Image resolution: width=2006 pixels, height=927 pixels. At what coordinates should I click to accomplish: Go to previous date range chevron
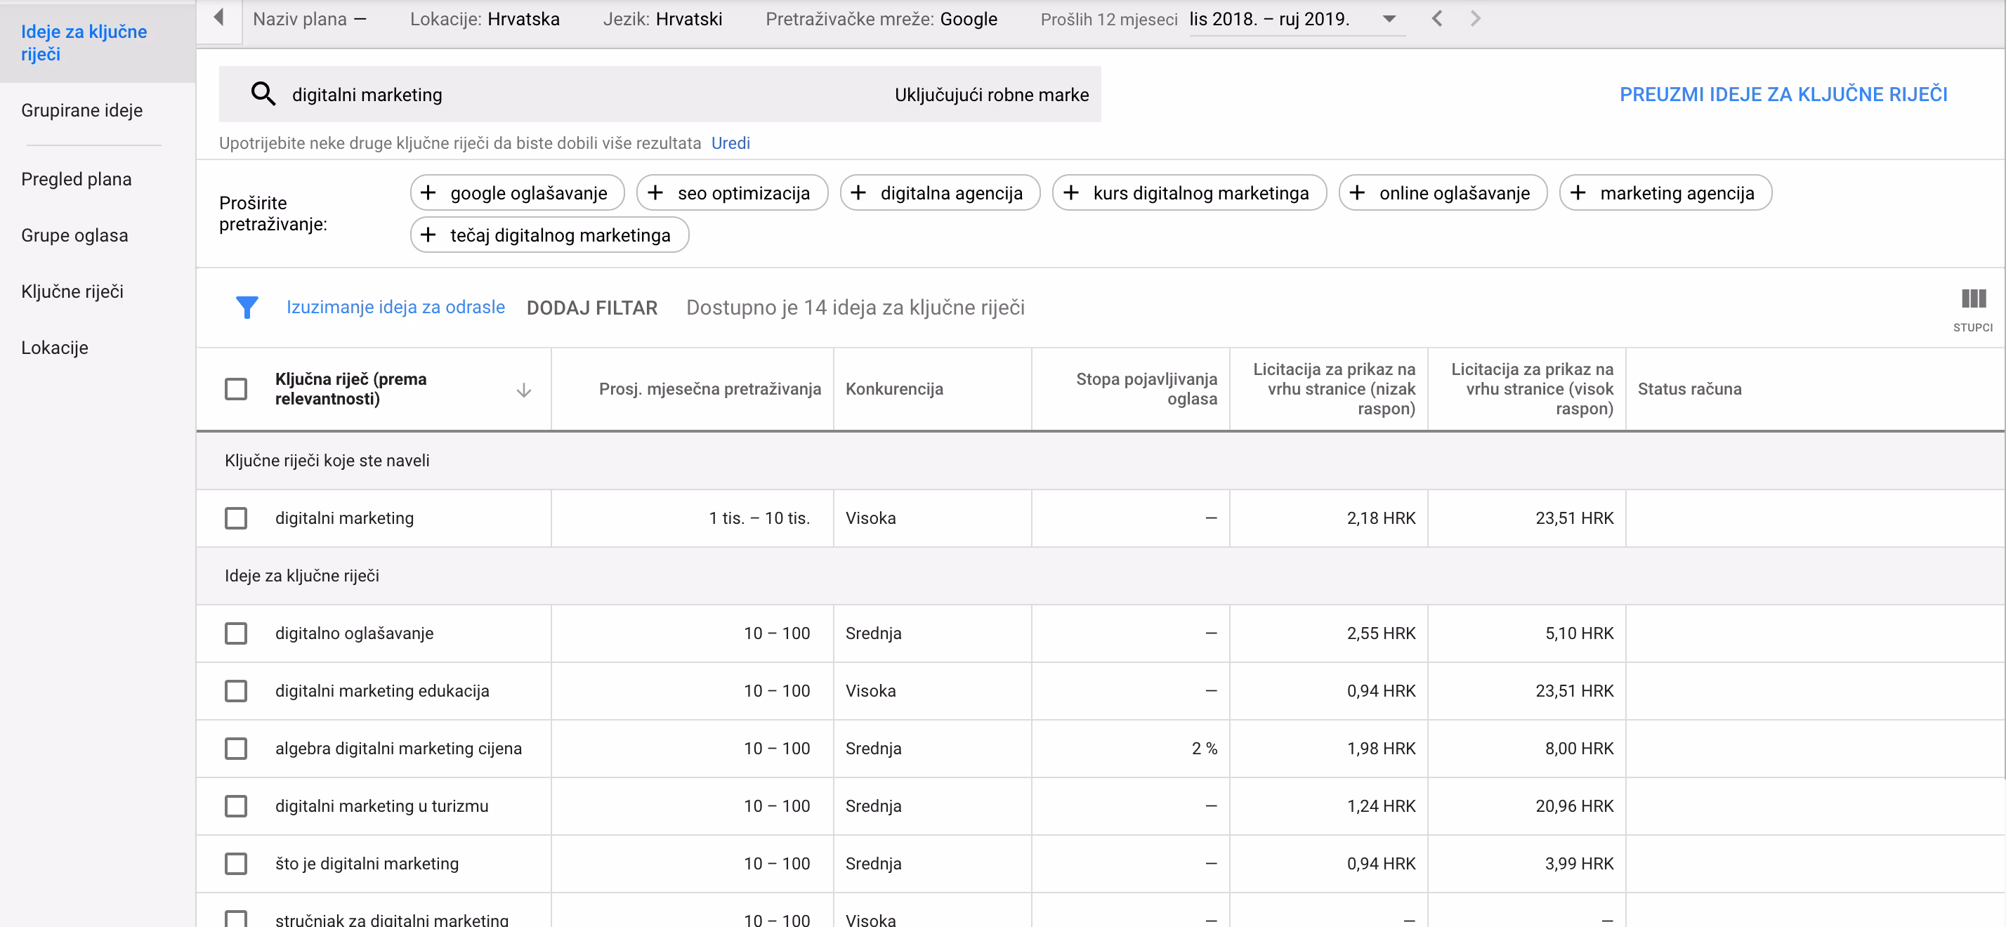click(x=1437, y=19)
